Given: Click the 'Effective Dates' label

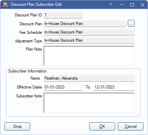Looking at the screenshot, I should 29,87.
